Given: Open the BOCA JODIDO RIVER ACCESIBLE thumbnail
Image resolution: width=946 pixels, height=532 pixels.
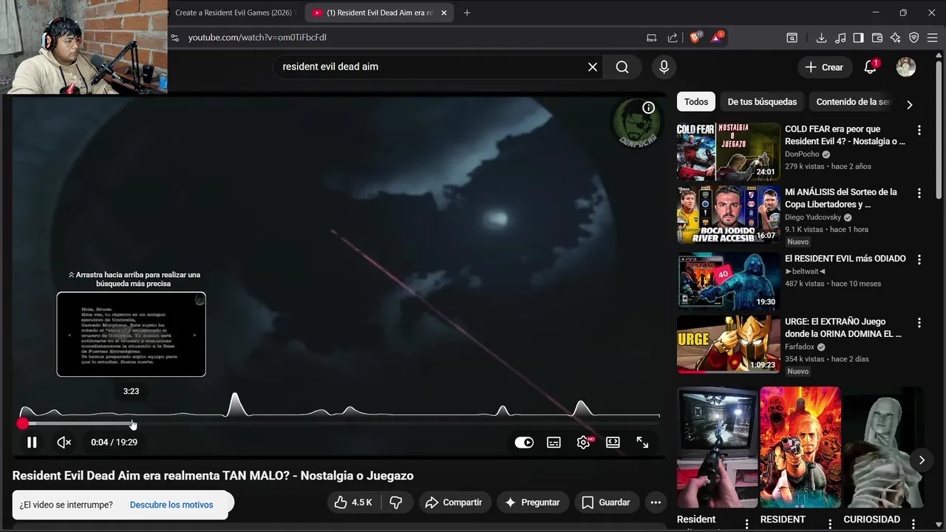Looking at the screenshot, I should coord(728,214).
